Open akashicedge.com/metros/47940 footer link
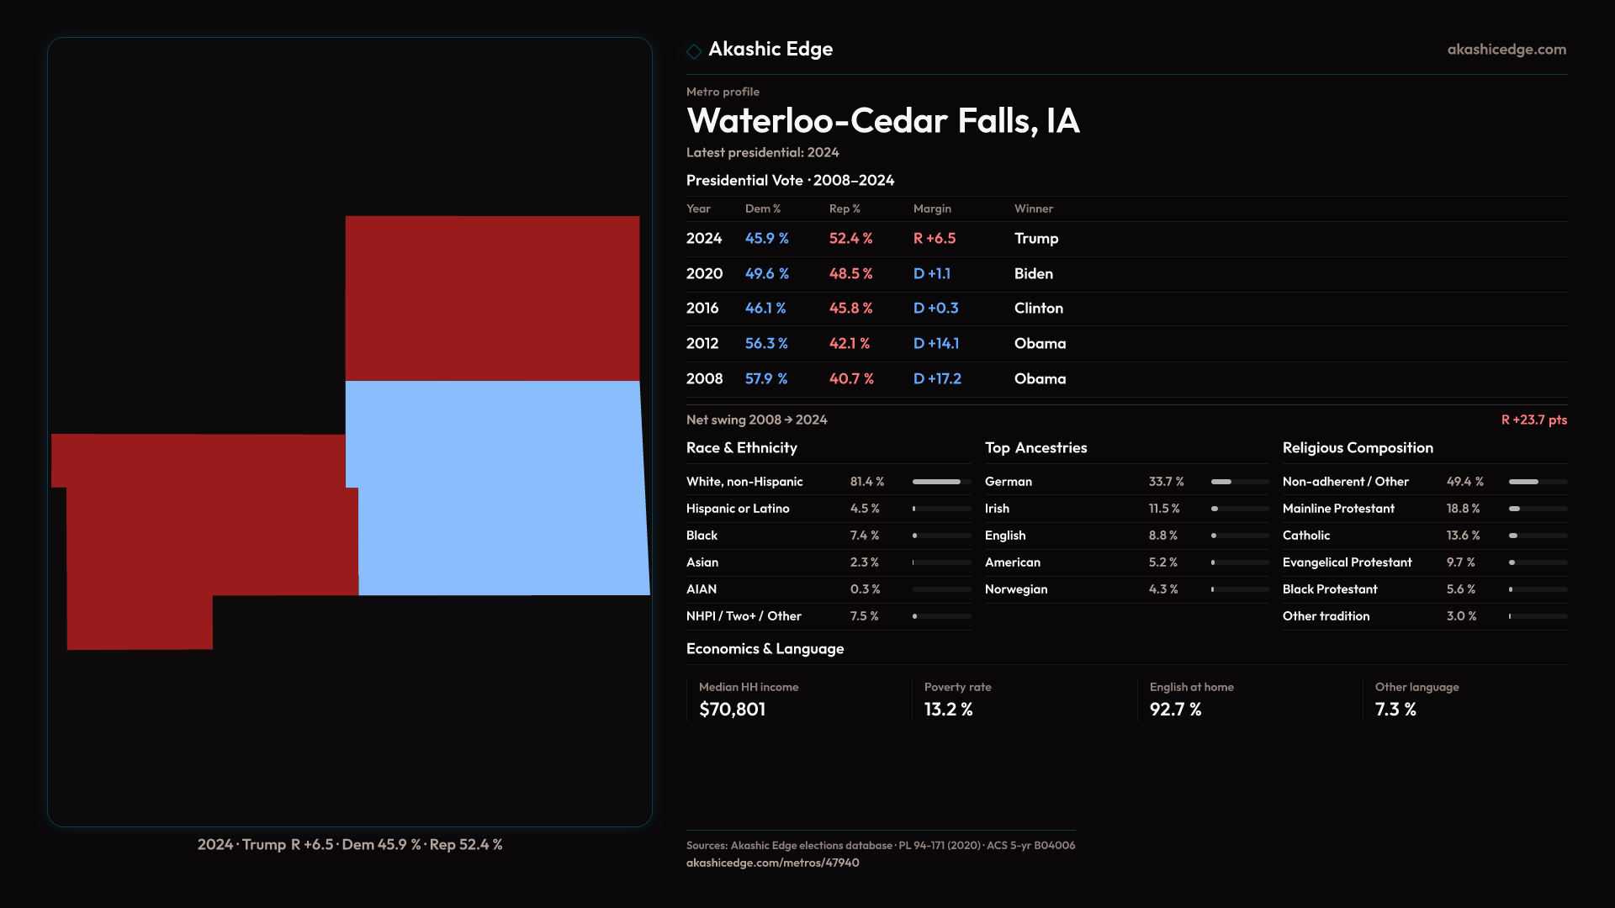The height and width of the screenshot is (908, 1615). click(x=772, y=863)
